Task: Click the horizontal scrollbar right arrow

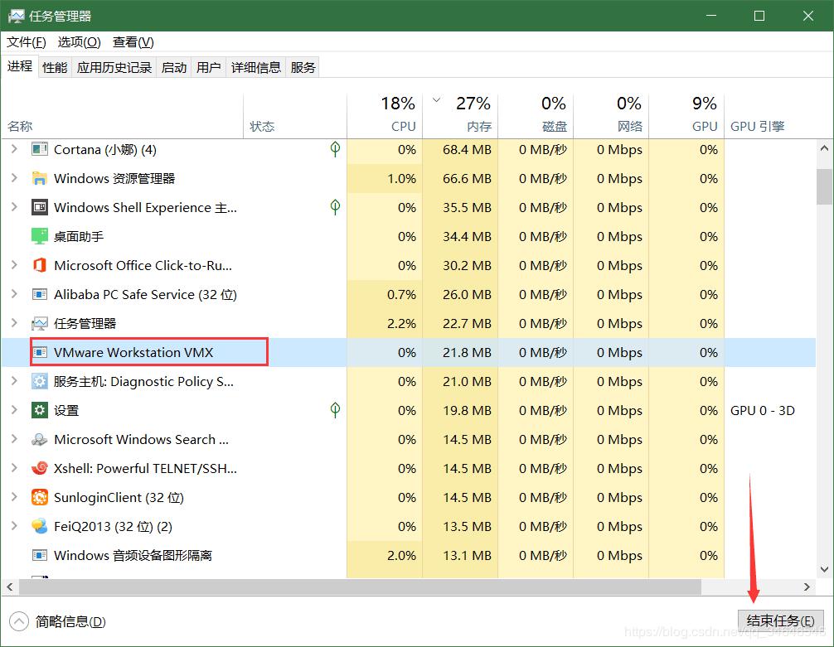Action: 807,587
